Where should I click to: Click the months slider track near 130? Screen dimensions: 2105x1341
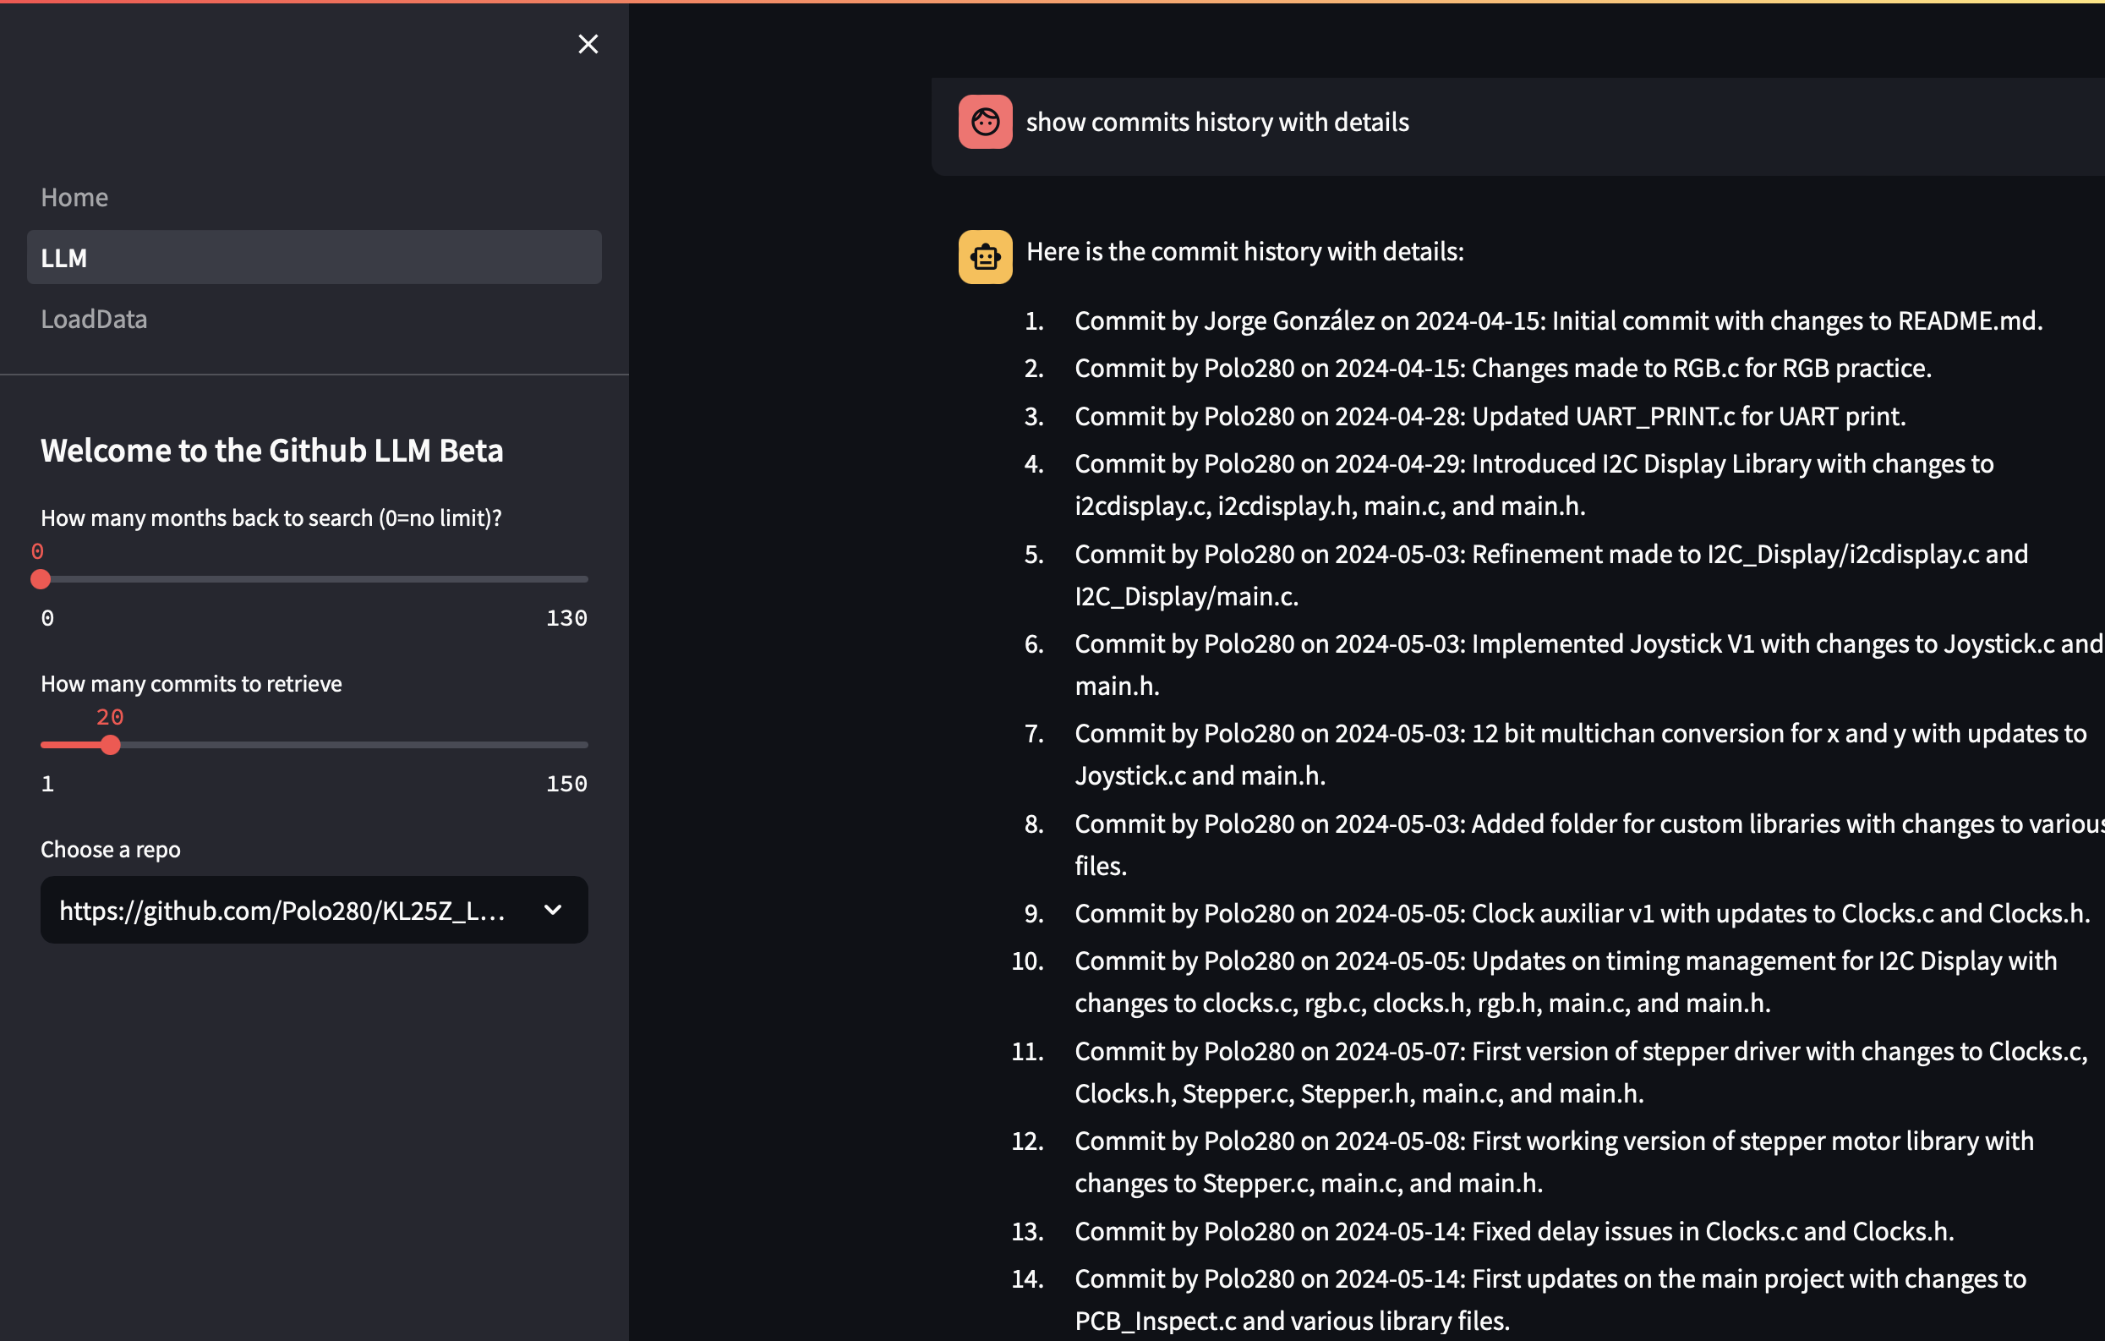581,577
